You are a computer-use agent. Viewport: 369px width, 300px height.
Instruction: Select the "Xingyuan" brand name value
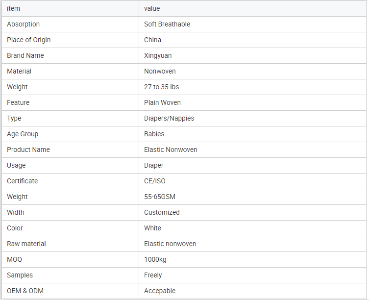[x=158, y=55]
